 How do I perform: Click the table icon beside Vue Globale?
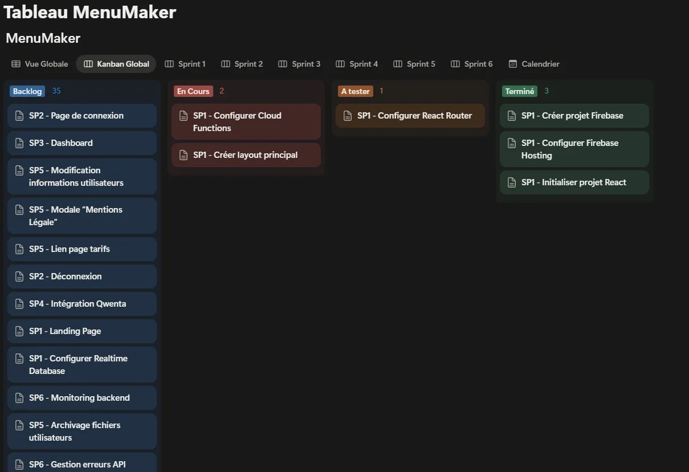(x=16, y=64)
